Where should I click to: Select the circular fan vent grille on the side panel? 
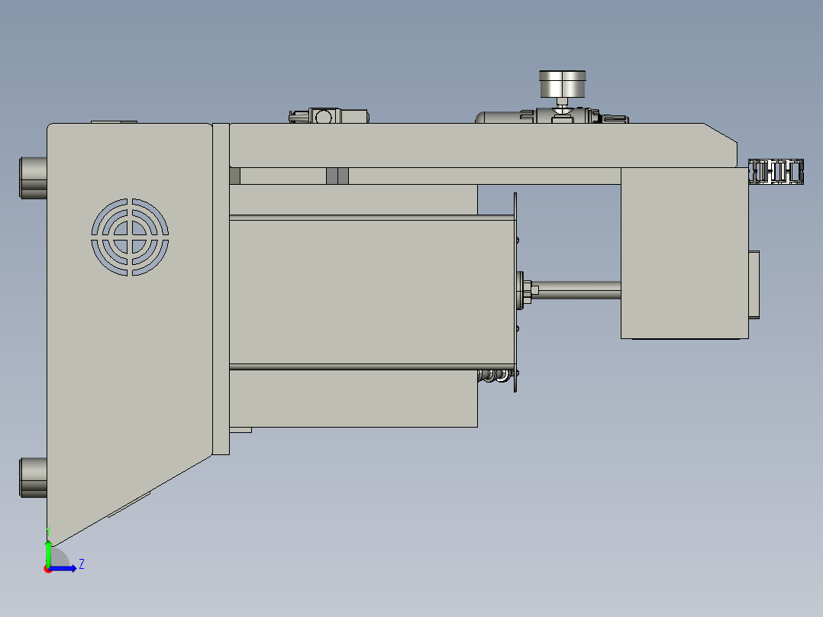130,237
